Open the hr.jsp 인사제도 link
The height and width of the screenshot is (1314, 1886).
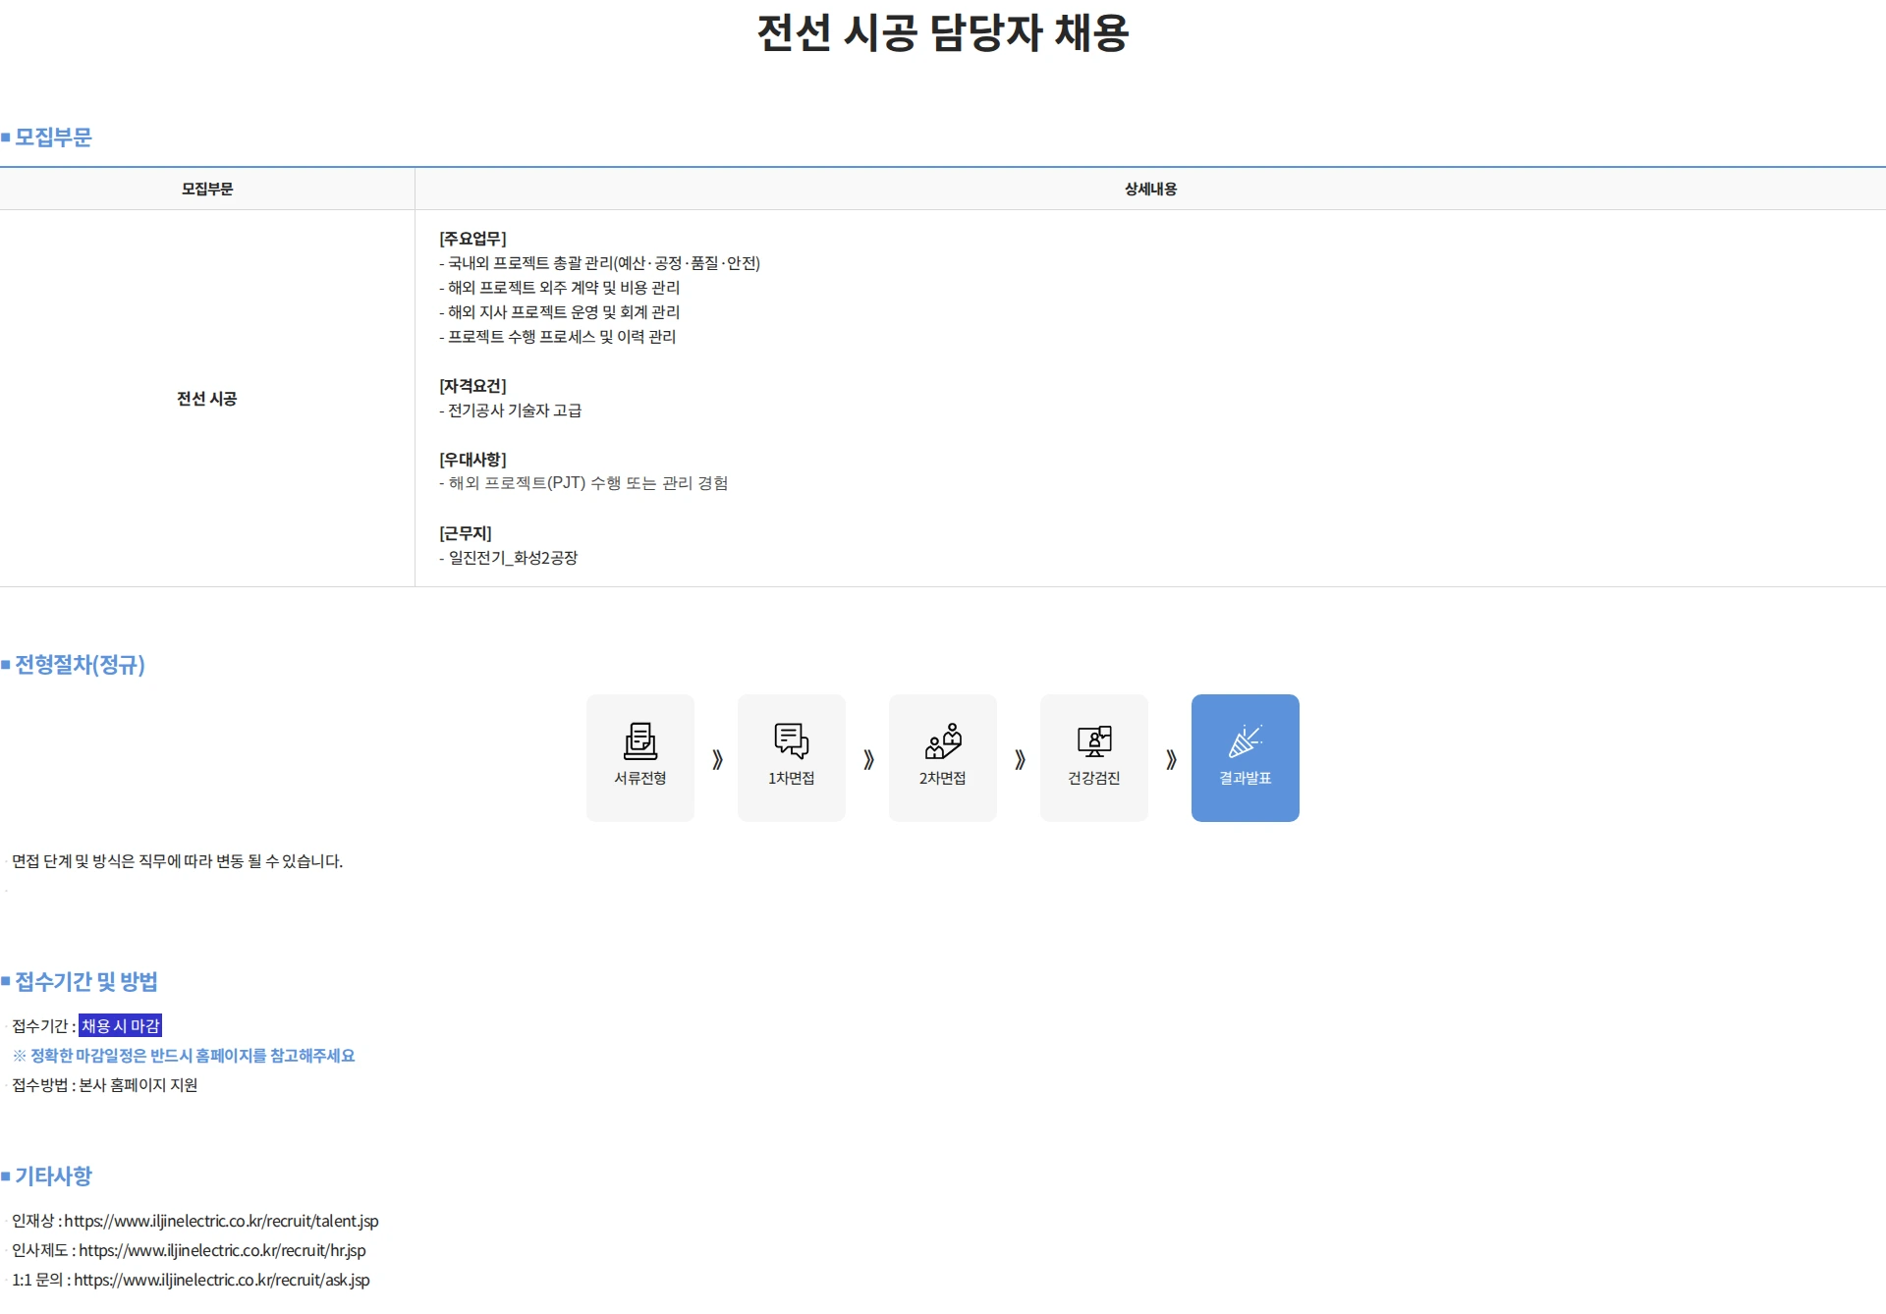pyautogui.click(x=222, y=1250)
